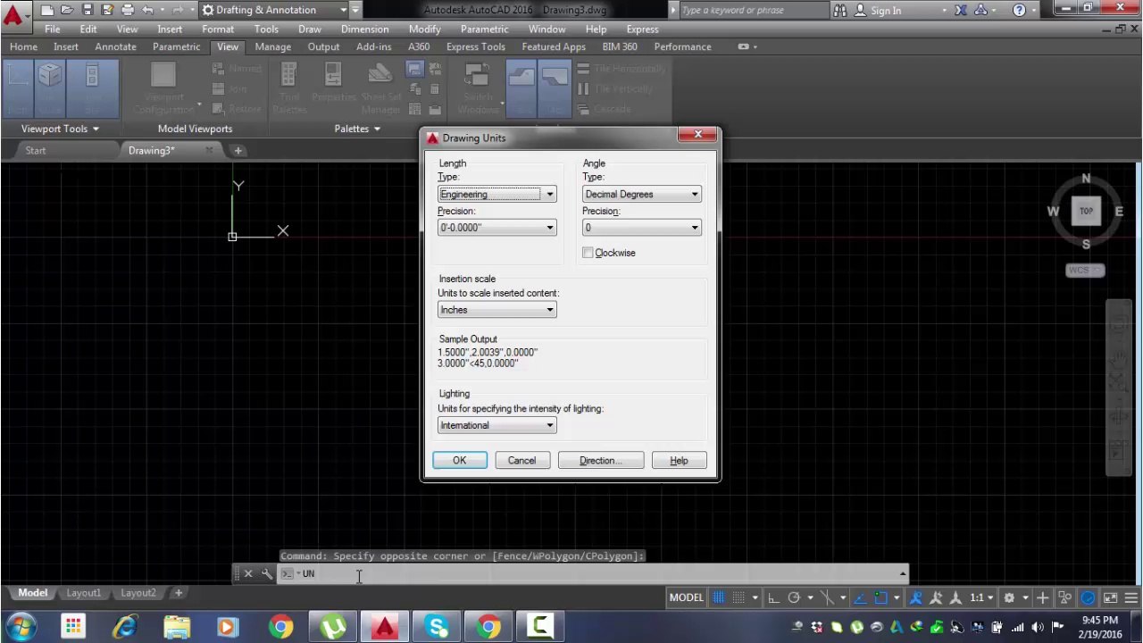Open the Length Type dropdown showing Engineering
1143x643 pixels.
click(497, 194)
